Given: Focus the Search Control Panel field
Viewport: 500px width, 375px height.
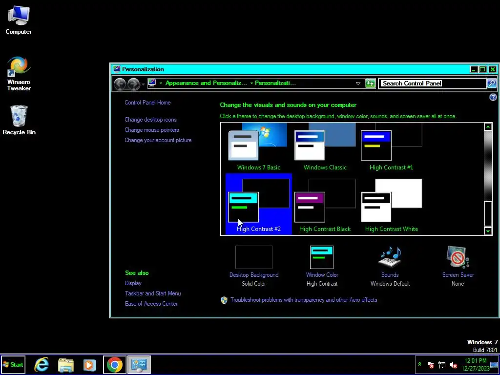Looking at the screenshot, I should coord(432,83).
